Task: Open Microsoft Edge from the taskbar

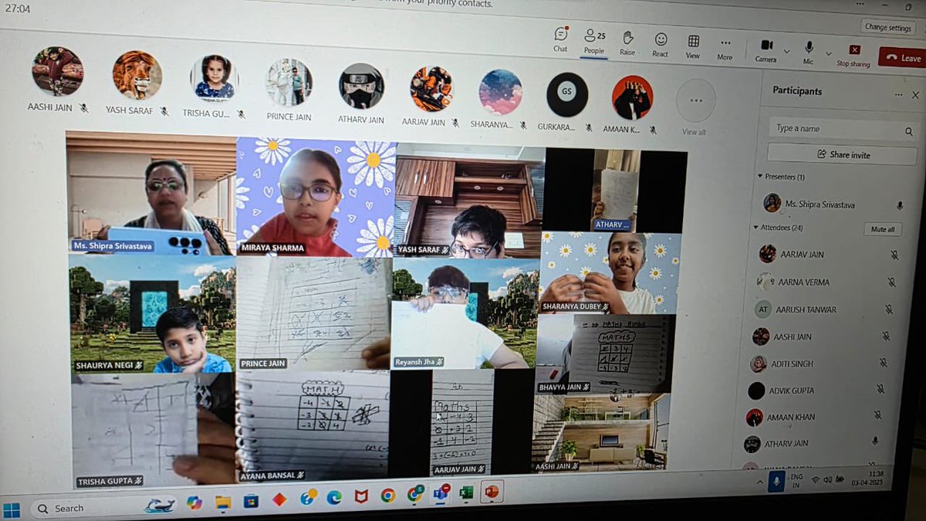Action: point(334,497)
